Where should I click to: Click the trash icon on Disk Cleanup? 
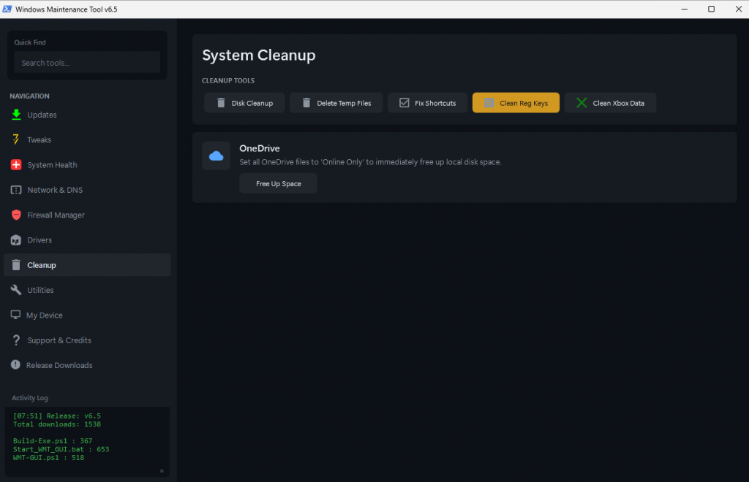pyautogui.click(x=221, y=103)
